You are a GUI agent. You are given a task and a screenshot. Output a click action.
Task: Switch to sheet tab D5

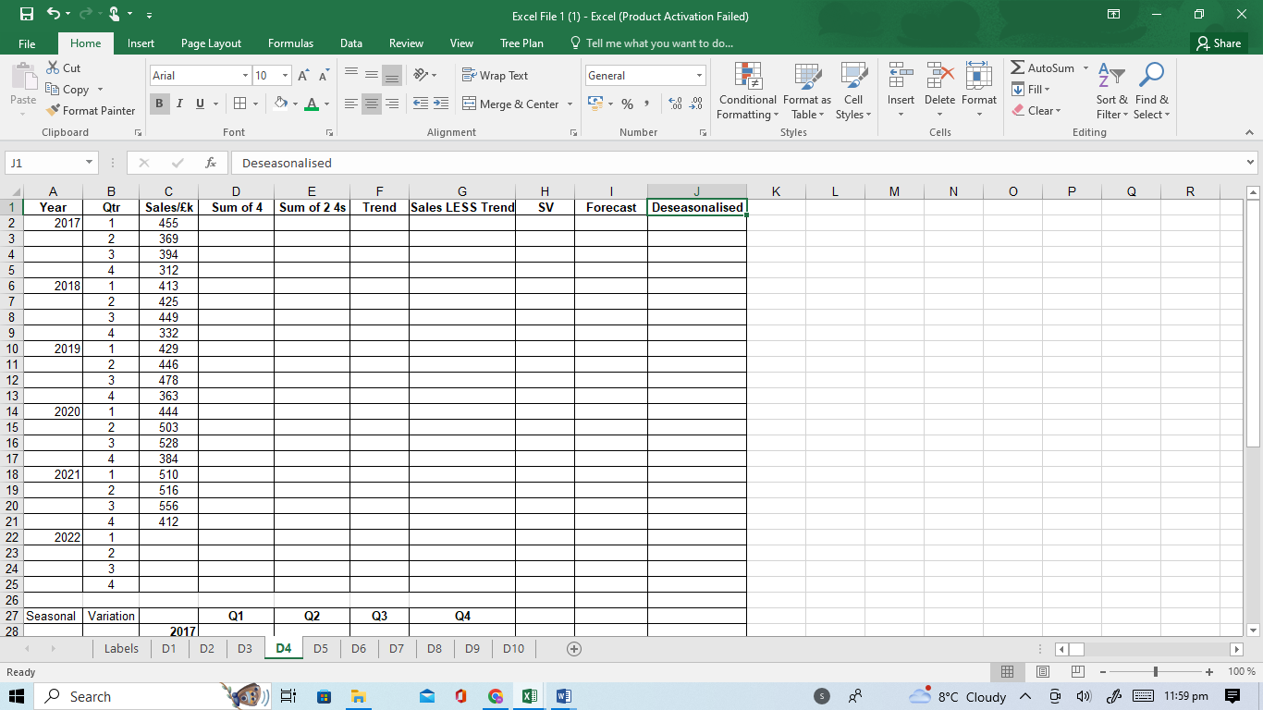pyautogui.click(x=321, y=649)
